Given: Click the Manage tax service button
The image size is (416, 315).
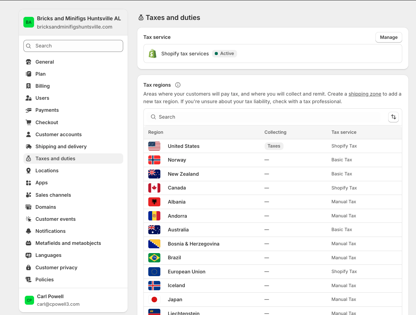Looking at the screenshot, I should tap(388, 37).
